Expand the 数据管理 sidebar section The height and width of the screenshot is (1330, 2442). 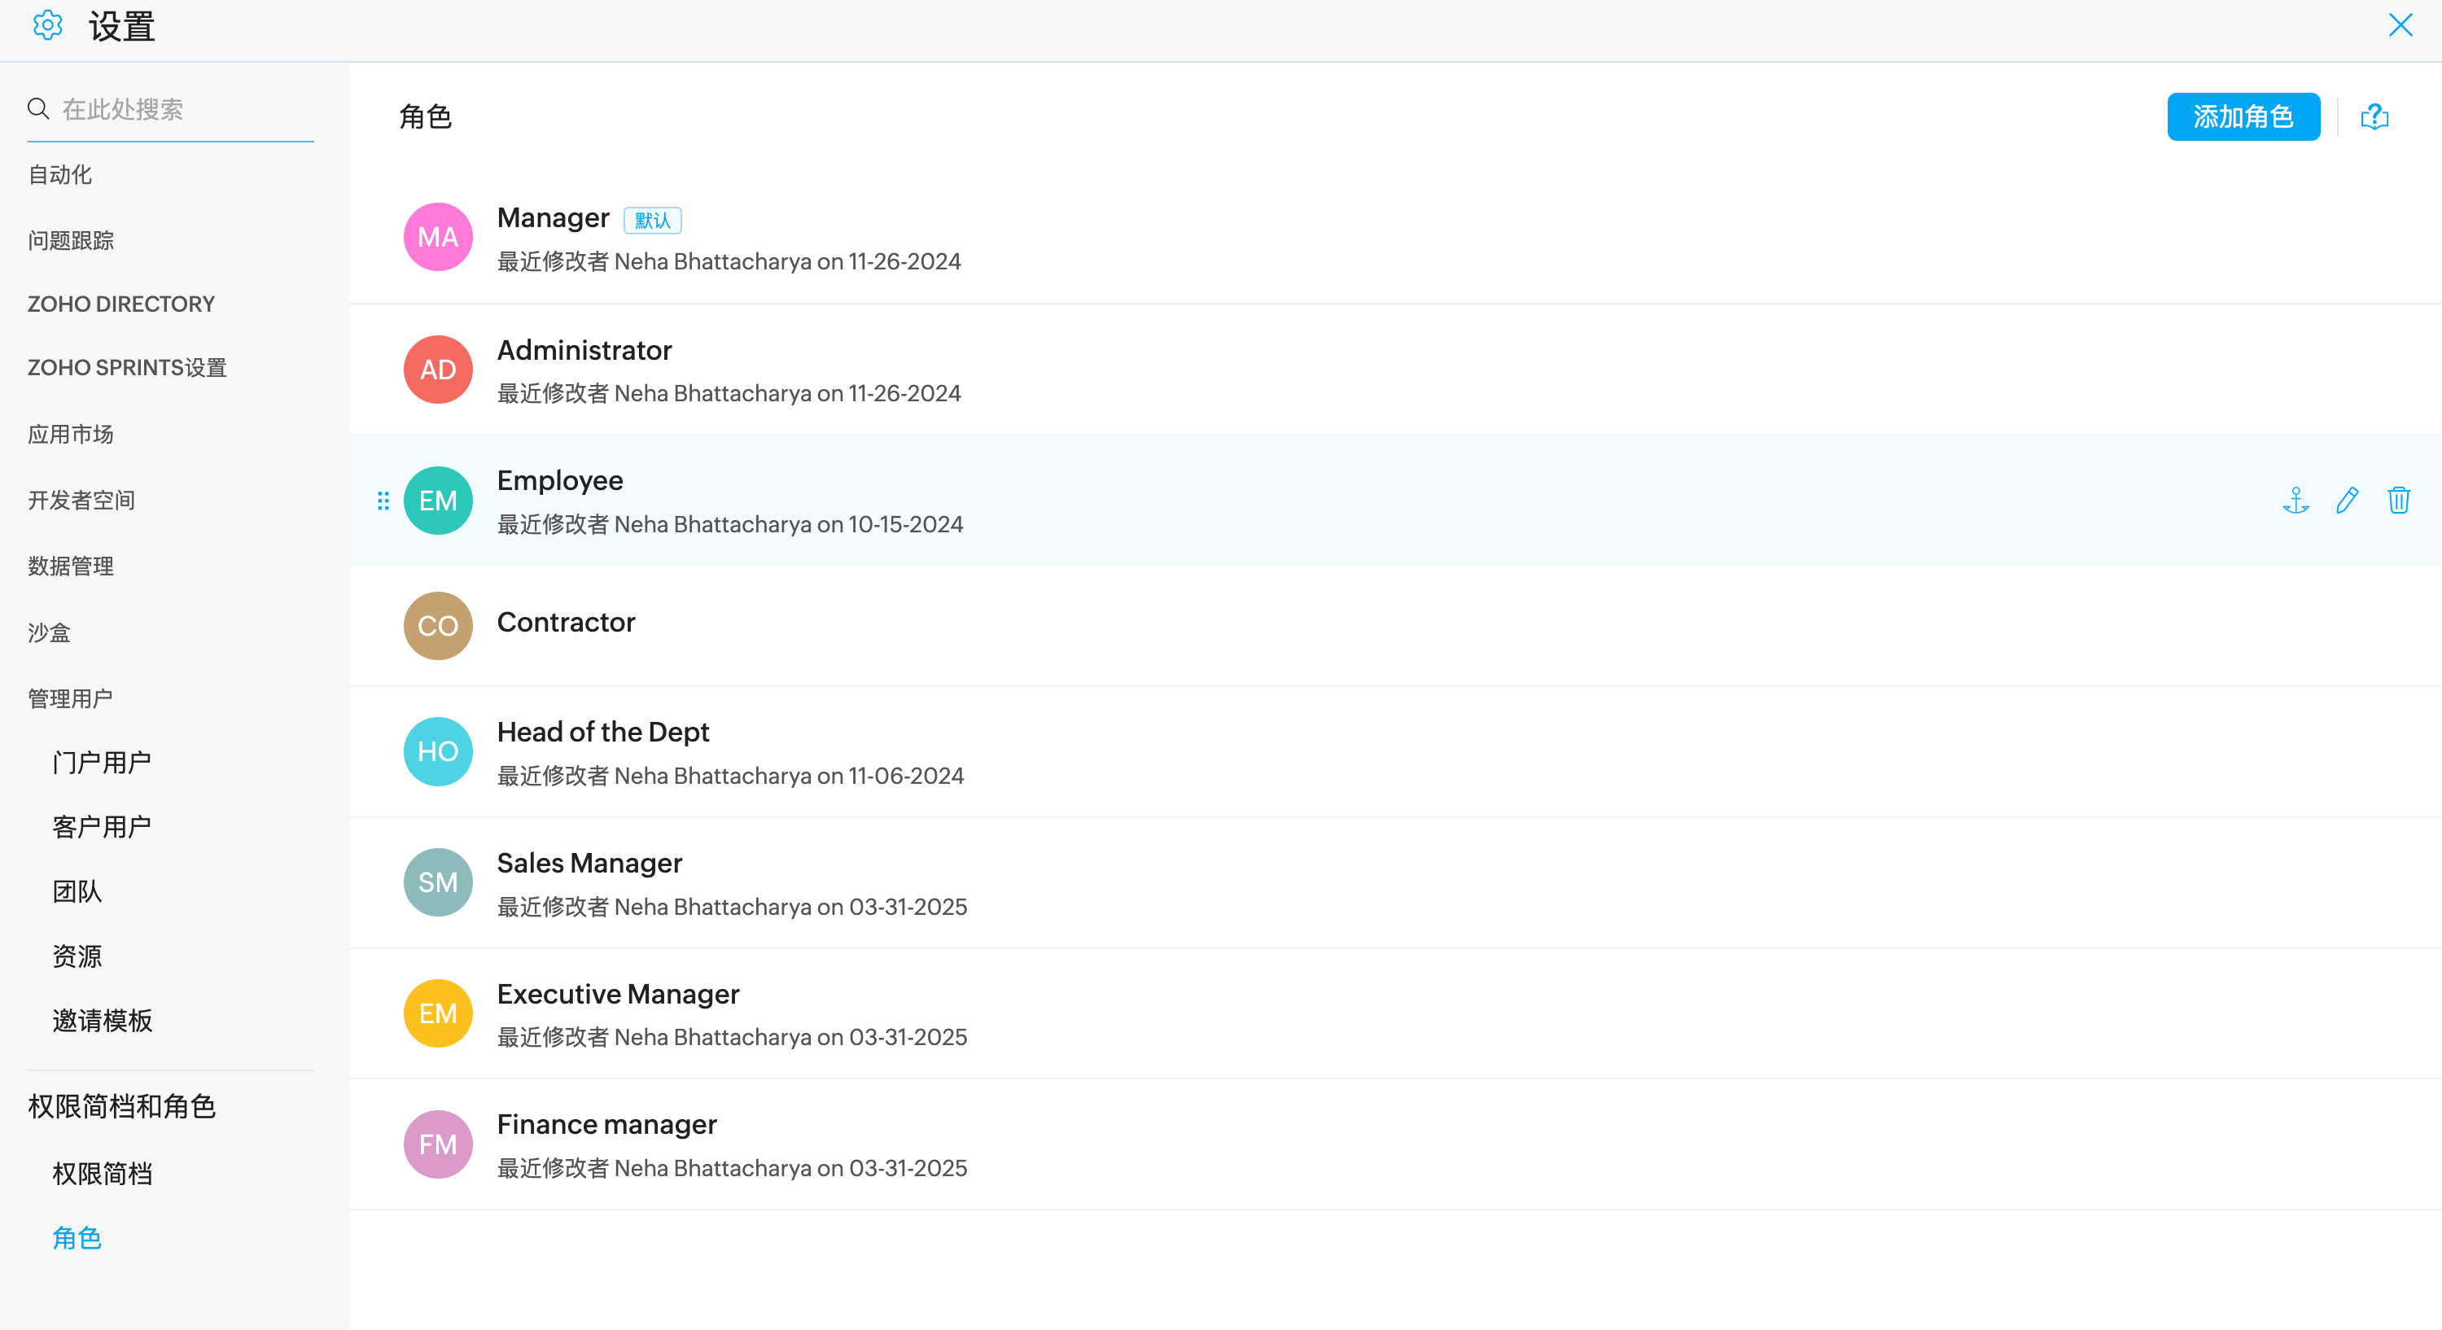[70, 566]
